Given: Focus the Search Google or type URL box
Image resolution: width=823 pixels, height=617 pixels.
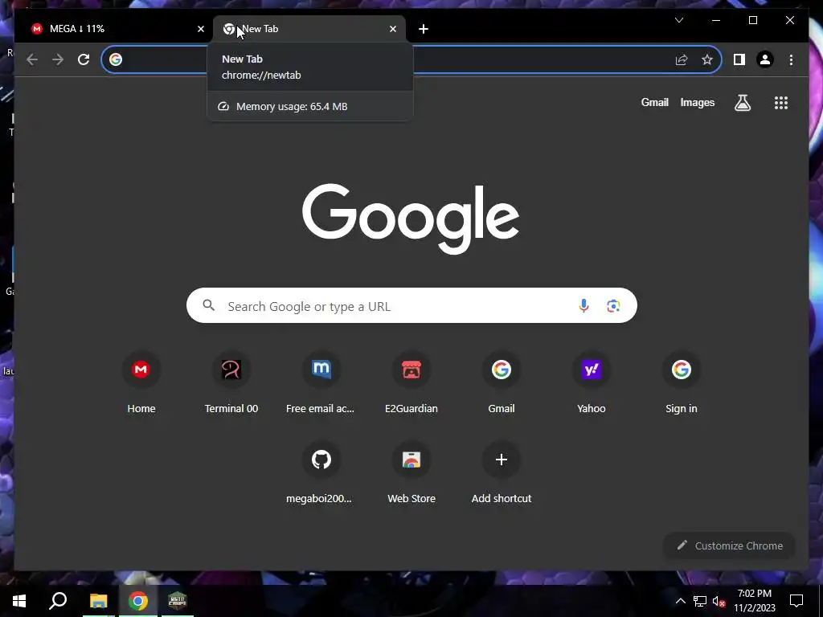Looking at the screenshot, I should pos(411,305).
